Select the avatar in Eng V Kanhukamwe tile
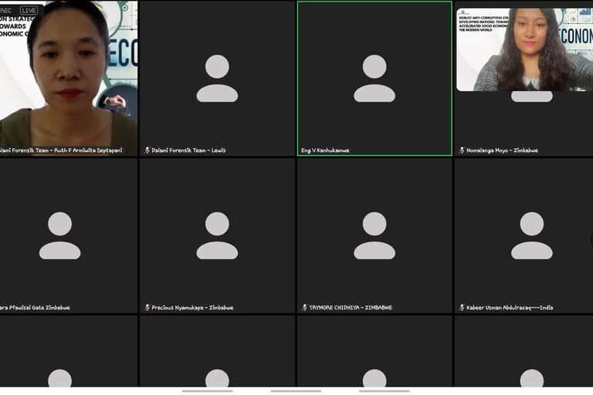The height and width of the screenshot is (395, 593). (x=374, y=78)
